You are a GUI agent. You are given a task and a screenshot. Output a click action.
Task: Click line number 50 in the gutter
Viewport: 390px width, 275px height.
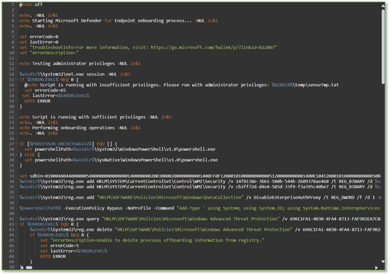point(10,267)
